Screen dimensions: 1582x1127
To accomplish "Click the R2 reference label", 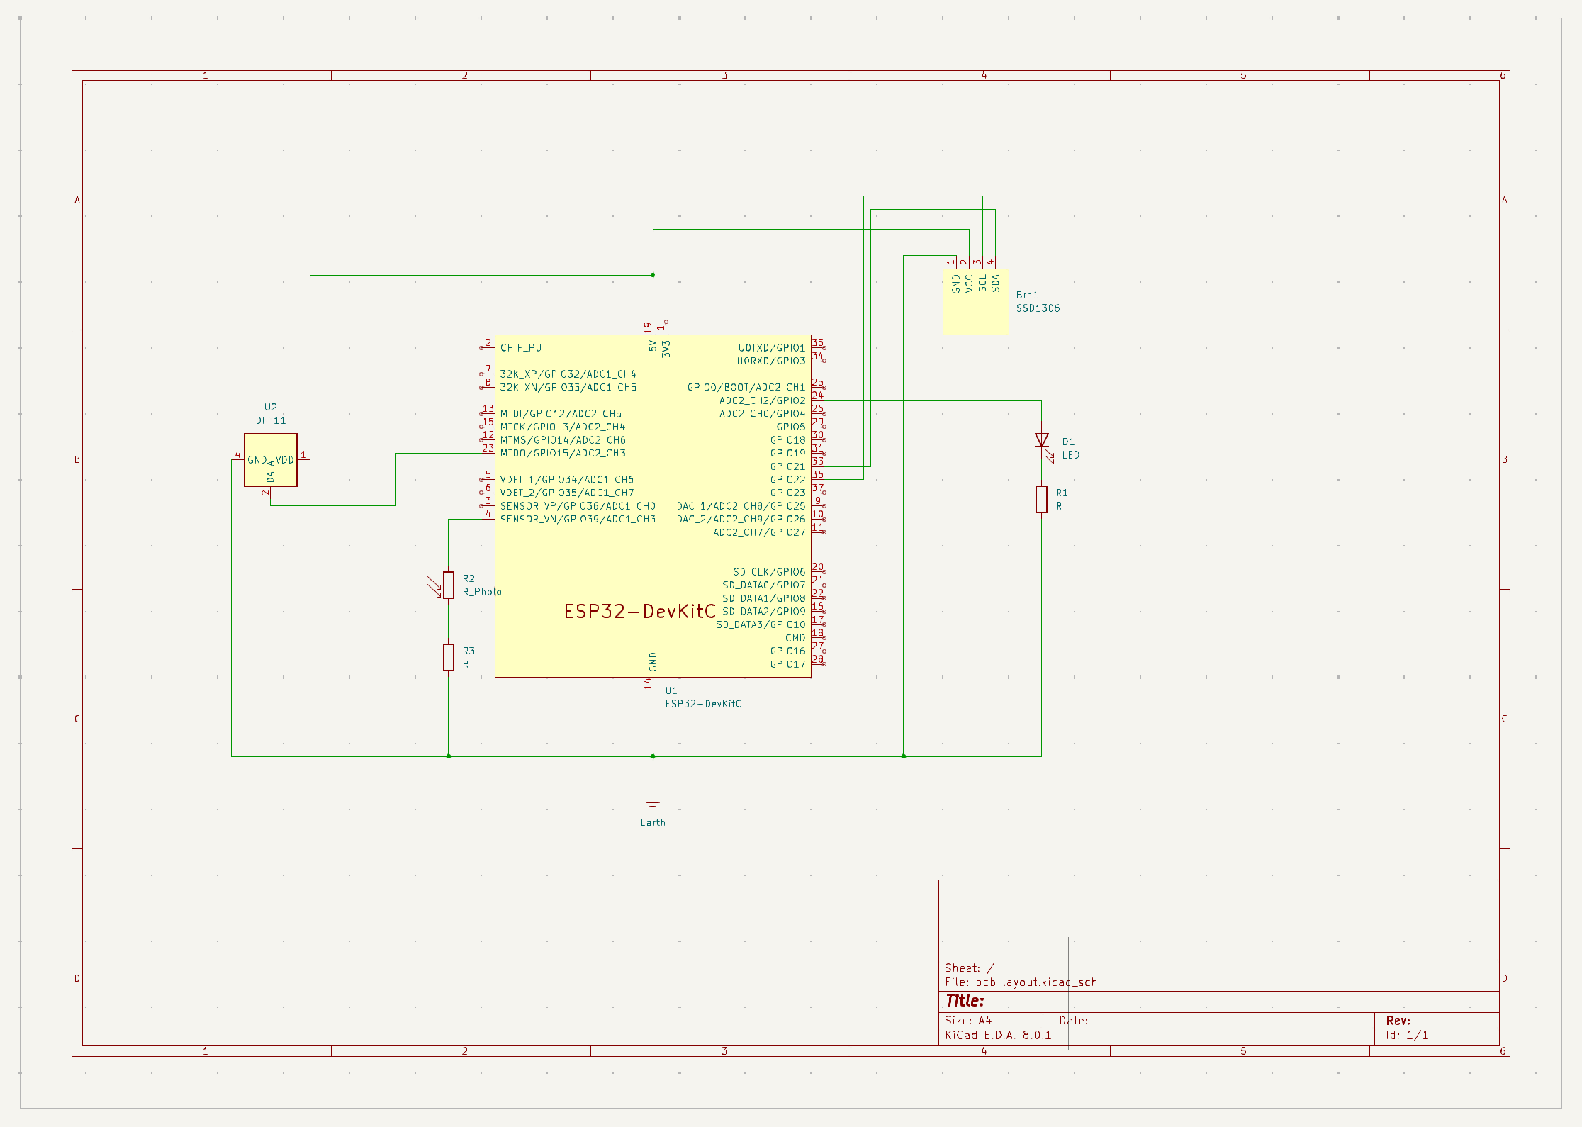I will pos(468,578).
